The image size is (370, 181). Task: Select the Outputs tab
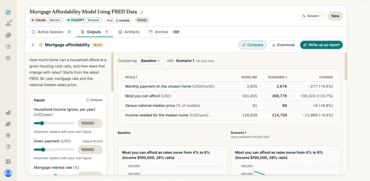(x=95, y=32)
